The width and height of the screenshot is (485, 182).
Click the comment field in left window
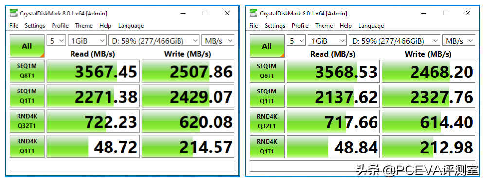pos(122,166)
